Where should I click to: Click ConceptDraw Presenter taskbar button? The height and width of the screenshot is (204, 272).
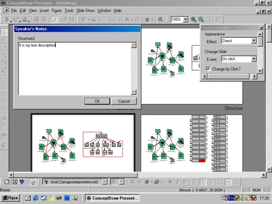[x=112, y=198]
